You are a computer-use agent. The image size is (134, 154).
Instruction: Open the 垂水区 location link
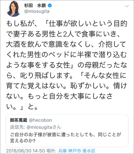89,151
